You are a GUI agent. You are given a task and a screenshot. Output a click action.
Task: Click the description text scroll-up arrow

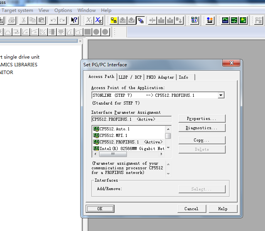(168, 164)
